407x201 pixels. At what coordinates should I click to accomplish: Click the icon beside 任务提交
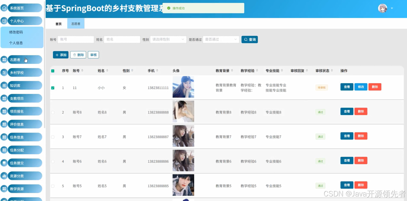pos(4,163)
